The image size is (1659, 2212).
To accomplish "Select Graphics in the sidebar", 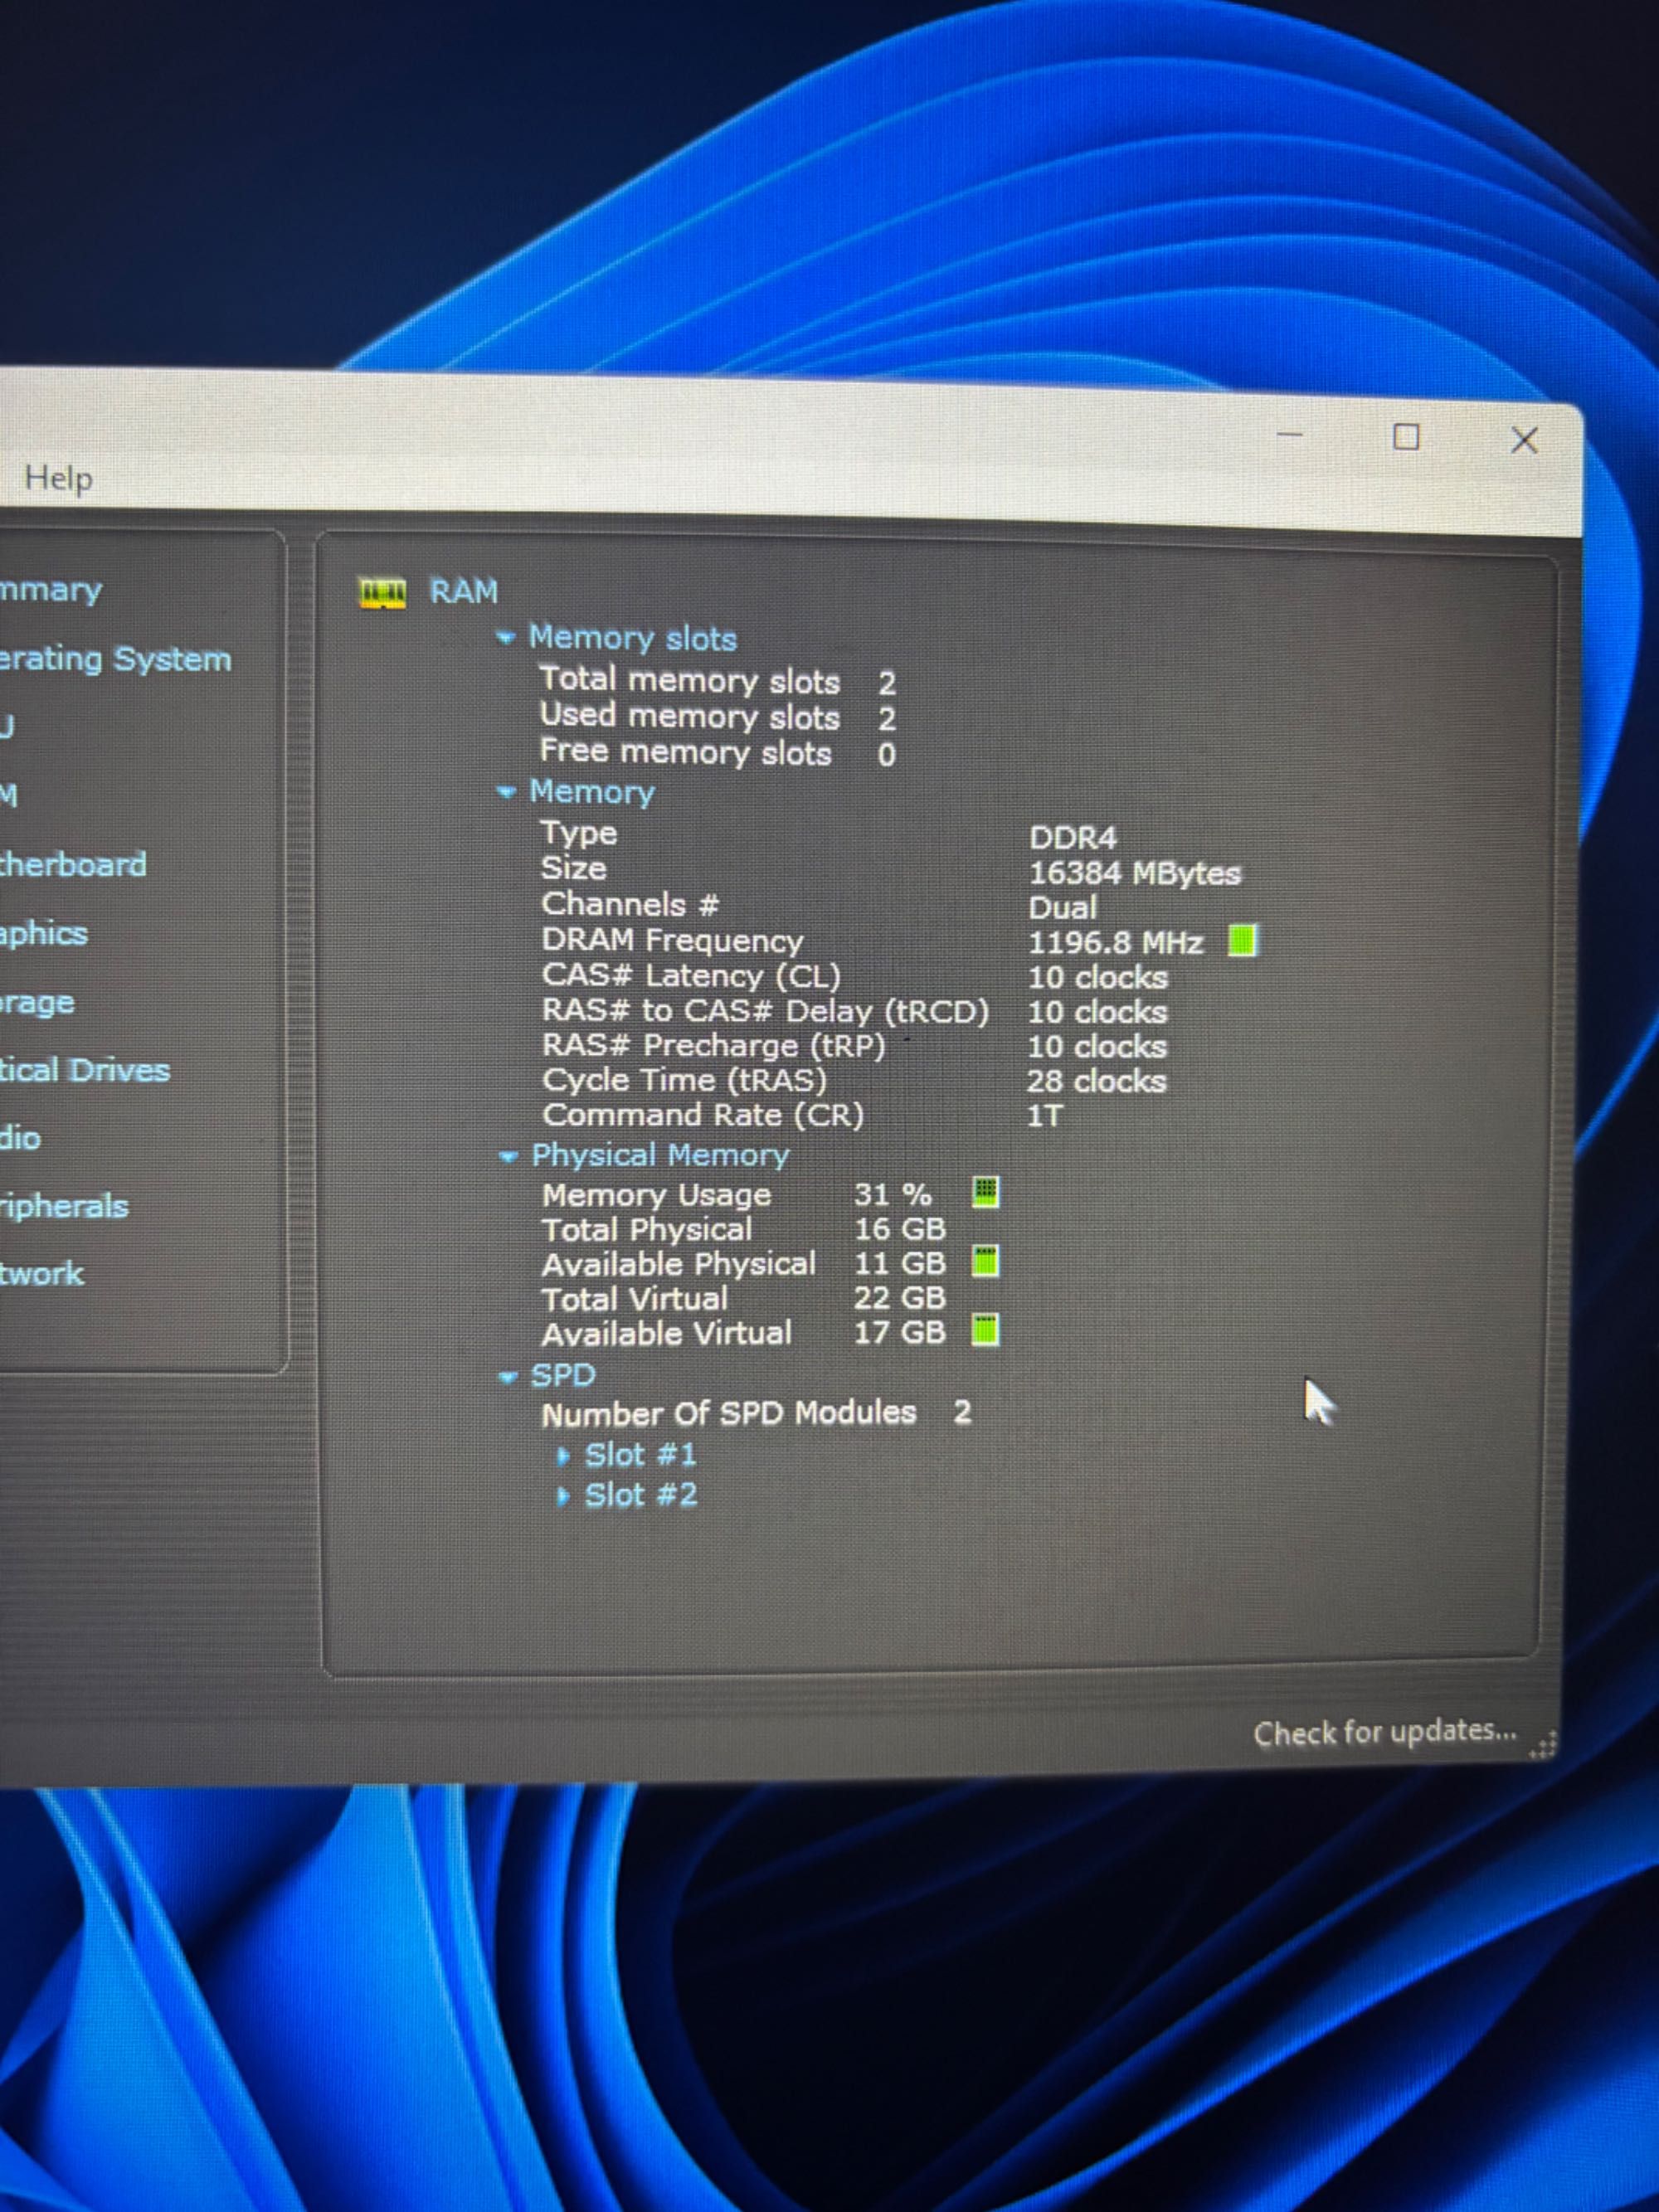I will click(x=44, y=934).
